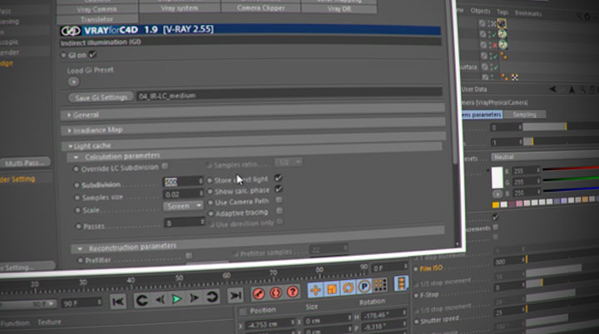Click the red question-mark keyframe selection icon
599x334 pixels.
point(293,292)
